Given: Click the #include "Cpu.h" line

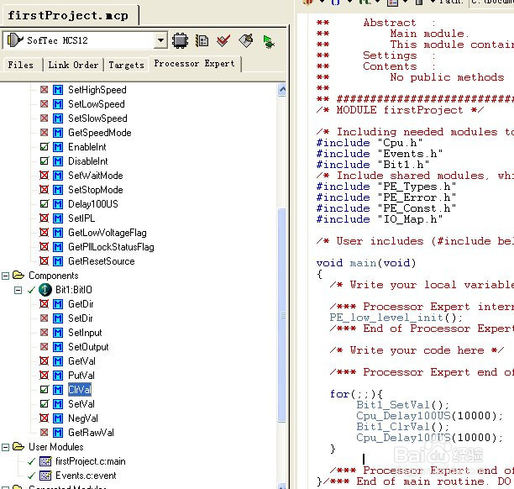Looking at the screenshot, I should click(370, 143).
